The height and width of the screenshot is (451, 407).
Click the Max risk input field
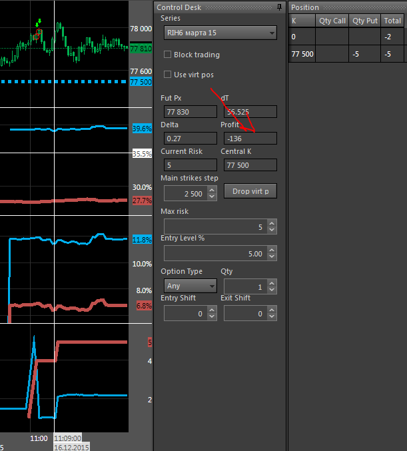tap(216, 226)
